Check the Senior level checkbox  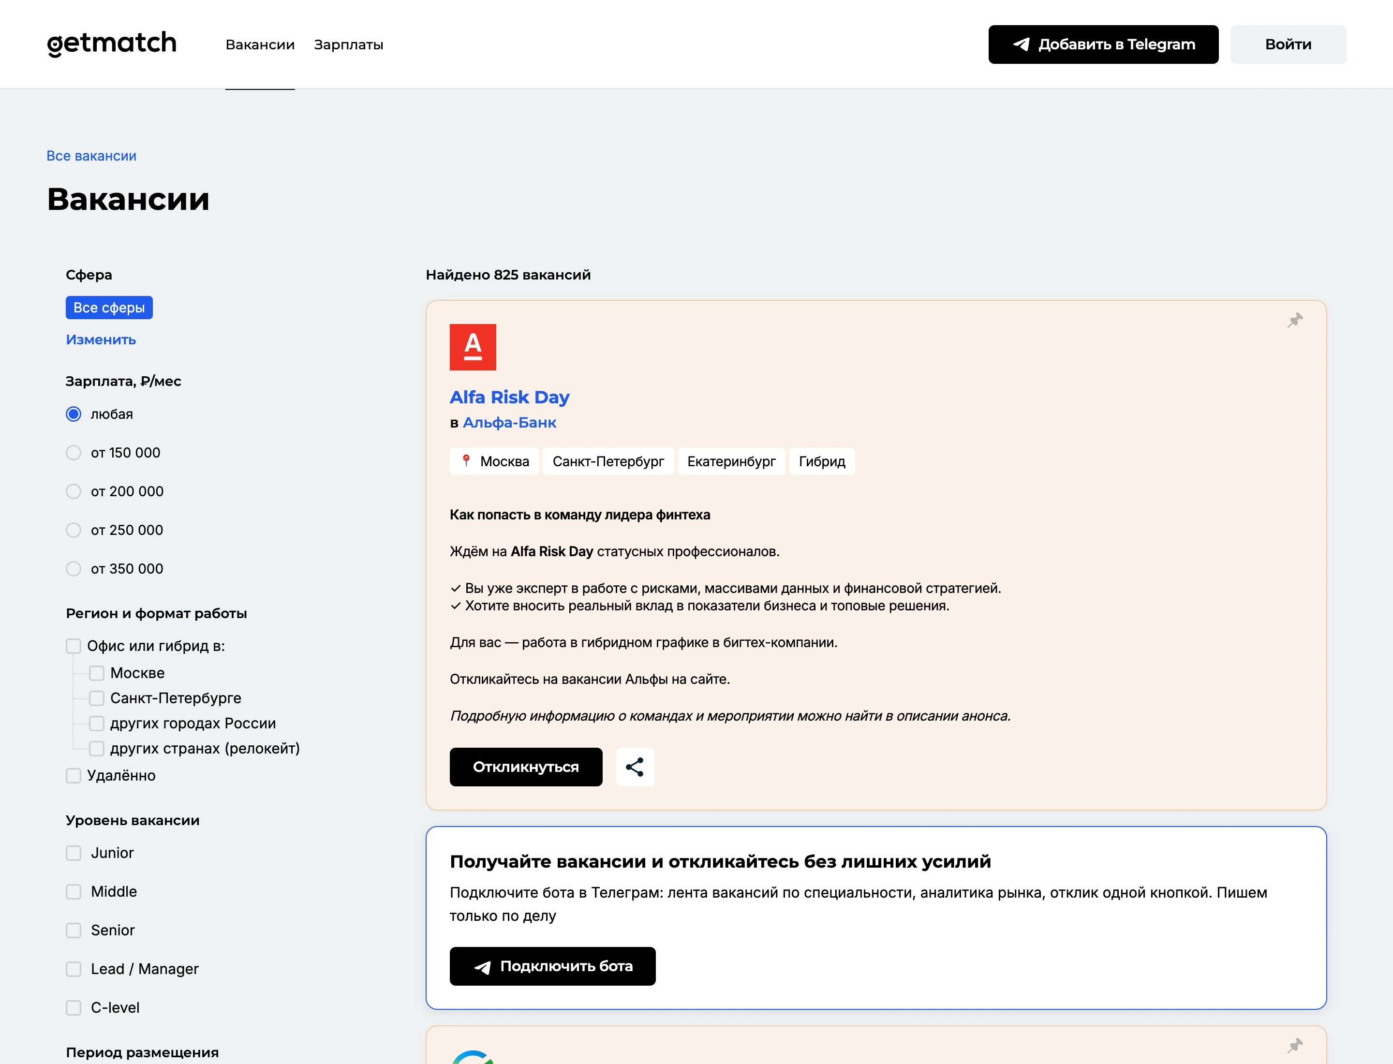[74, 931]
